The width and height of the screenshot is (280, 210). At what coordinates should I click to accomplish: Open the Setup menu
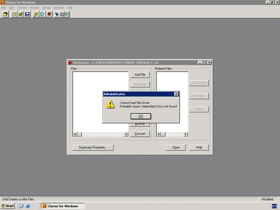(46, 8)
